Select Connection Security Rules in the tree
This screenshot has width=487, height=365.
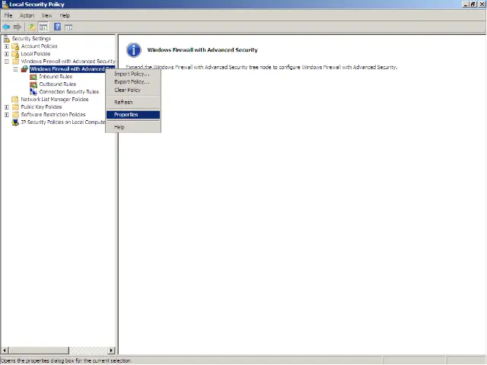tap(69, 92)
